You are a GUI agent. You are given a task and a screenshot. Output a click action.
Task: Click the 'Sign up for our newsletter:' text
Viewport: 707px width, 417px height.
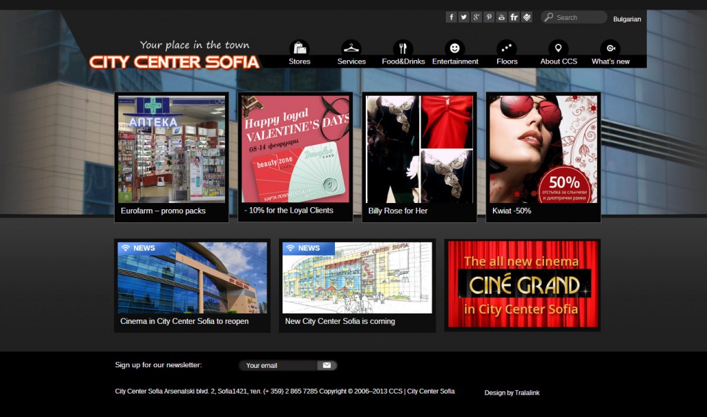point(158,365)
